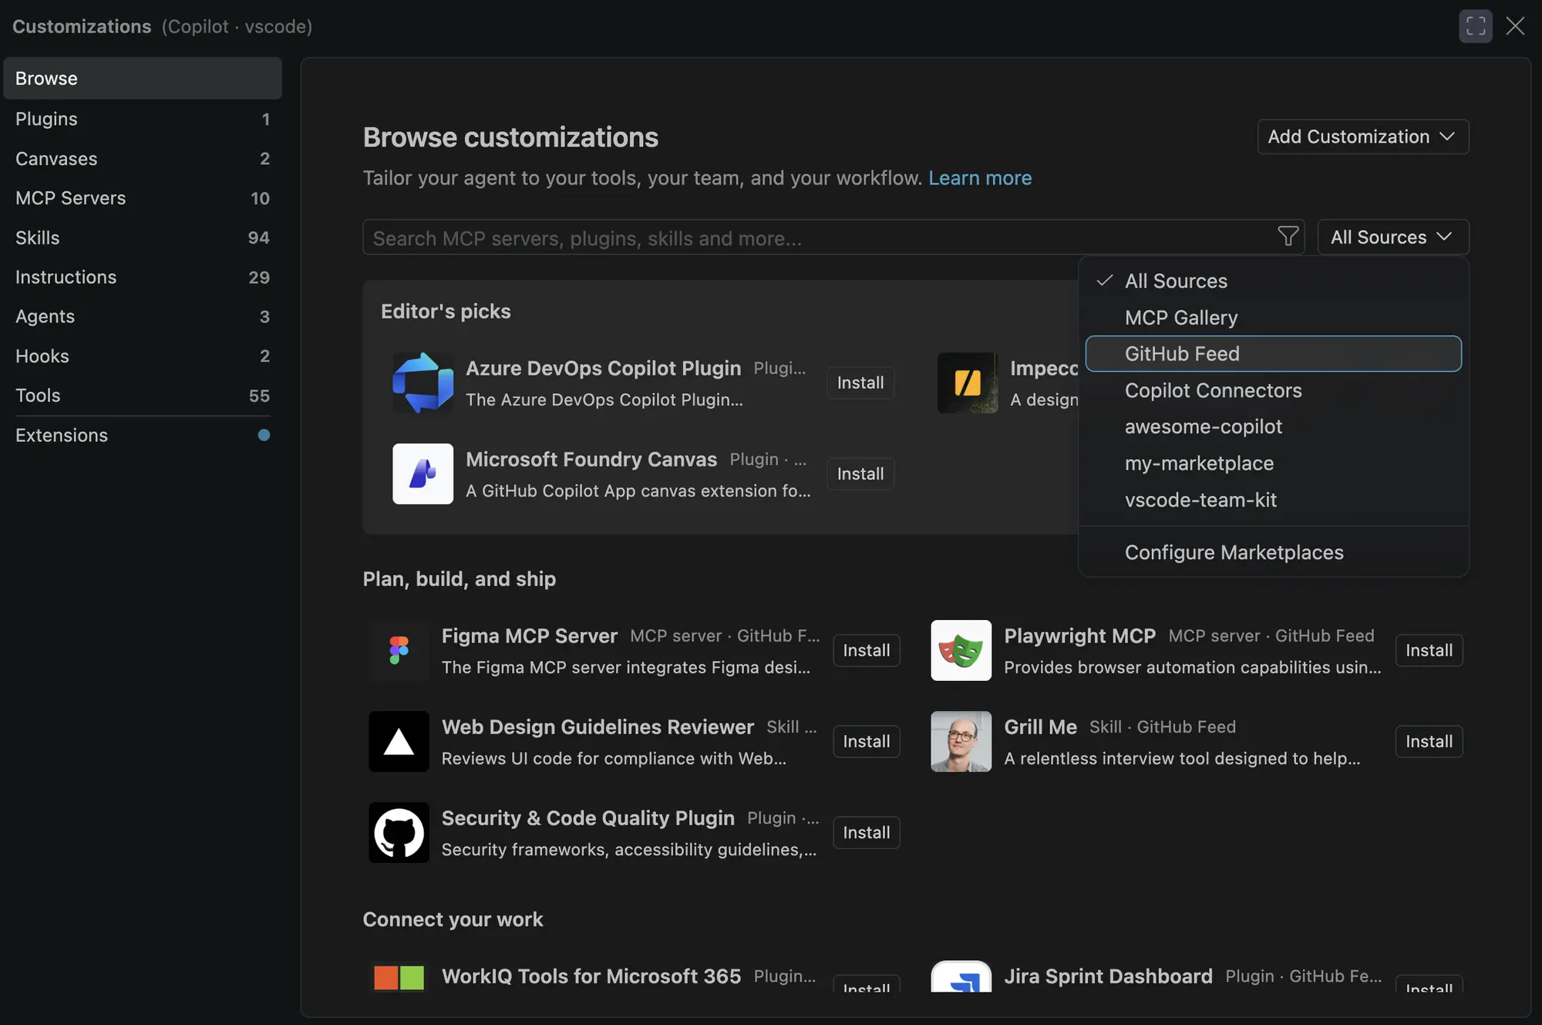Go to Canvases in sidebar

143,158
